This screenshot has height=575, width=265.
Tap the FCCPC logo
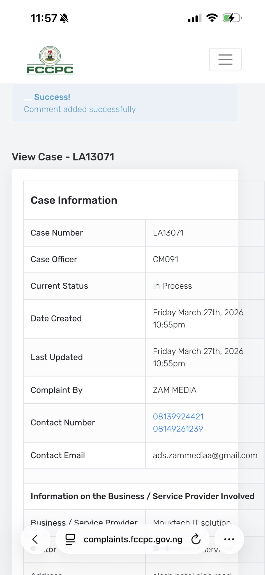pyautogui.click(x=50, y=61)
